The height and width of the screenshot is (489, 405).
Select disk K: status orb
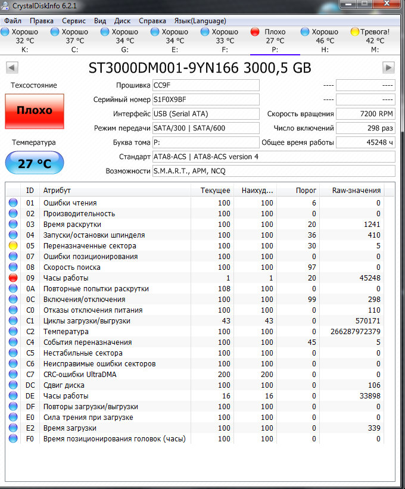(5, 32)
